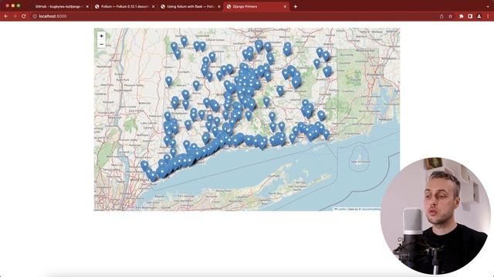Switch to the Folium 0.12.1 documentation tab
Viewport: 494px width, 277px height.
(x=125, y=7)
